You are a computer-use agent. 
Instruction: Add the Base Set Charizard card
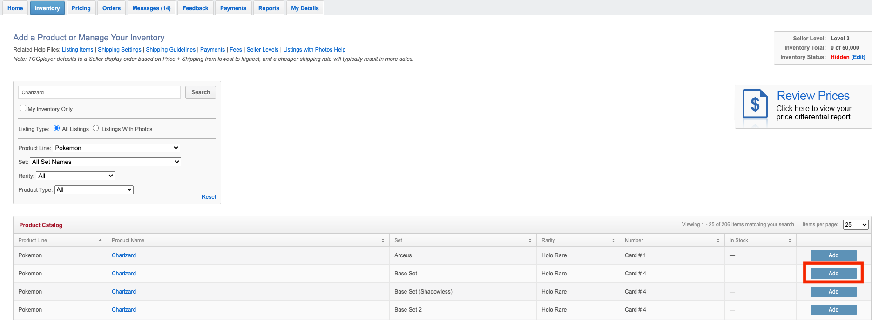point(833,274)
